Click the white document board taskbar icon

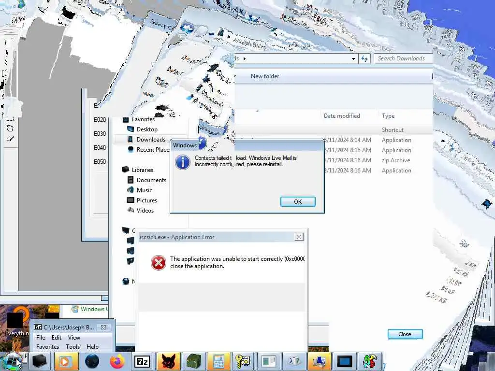[x=269, y=361]
